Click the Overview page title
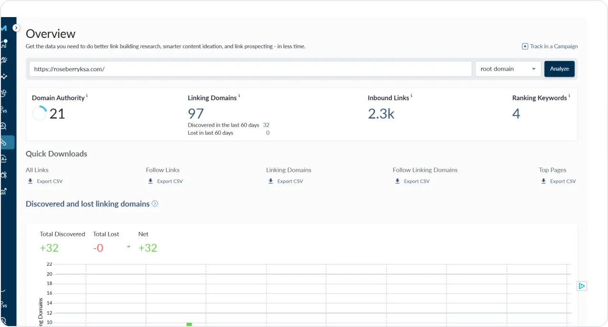 tap(50, 34)
